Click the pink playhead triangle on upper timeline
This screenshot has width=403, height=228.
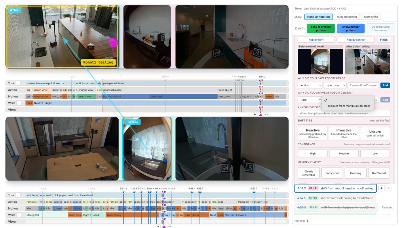point(261,115)
